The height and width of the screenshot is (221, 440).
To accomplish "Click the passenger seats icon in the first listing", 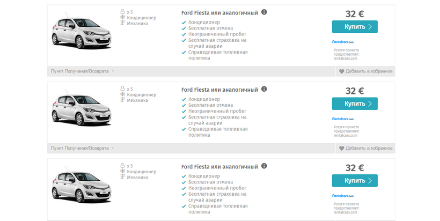I will click(x=122, y=12).
